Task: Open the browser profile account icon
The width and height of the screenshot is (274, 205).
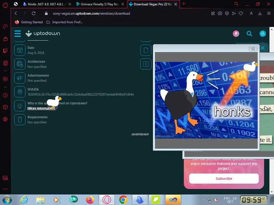Action: tap(251, 13)
